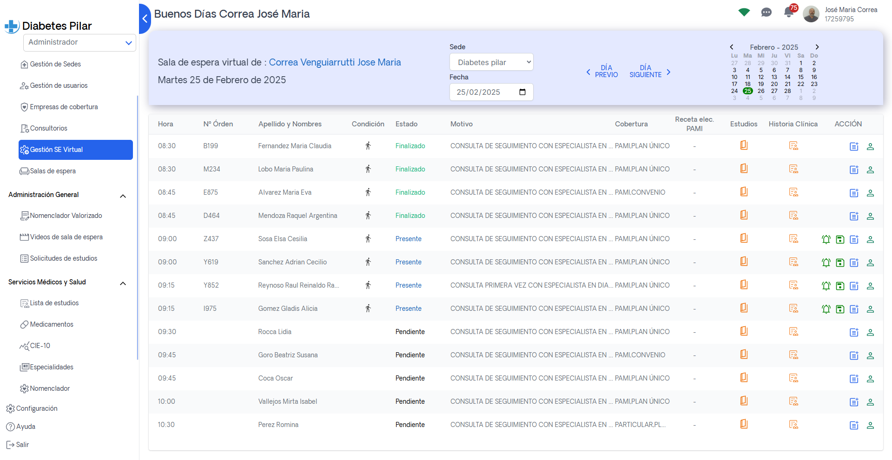
Task: Click Pendiente status for Rocca Lidia
Action: coord(410,332)
